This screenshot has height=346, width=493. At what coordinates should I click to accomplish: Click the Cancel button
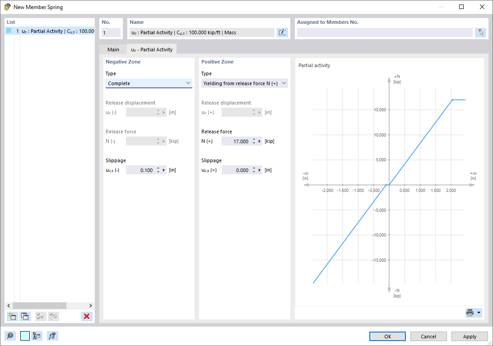(x=428, y=336)
